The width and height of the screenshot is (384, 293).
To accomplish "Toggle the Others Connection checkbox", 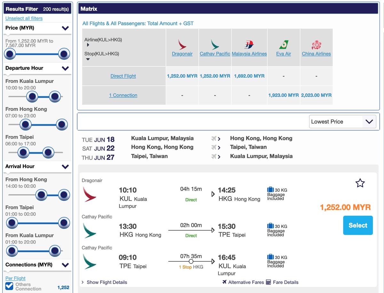I will tap(9, 286).
